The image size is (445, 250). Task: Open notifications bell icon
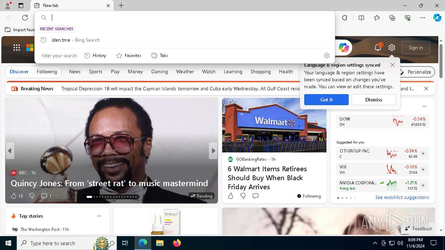378,48
